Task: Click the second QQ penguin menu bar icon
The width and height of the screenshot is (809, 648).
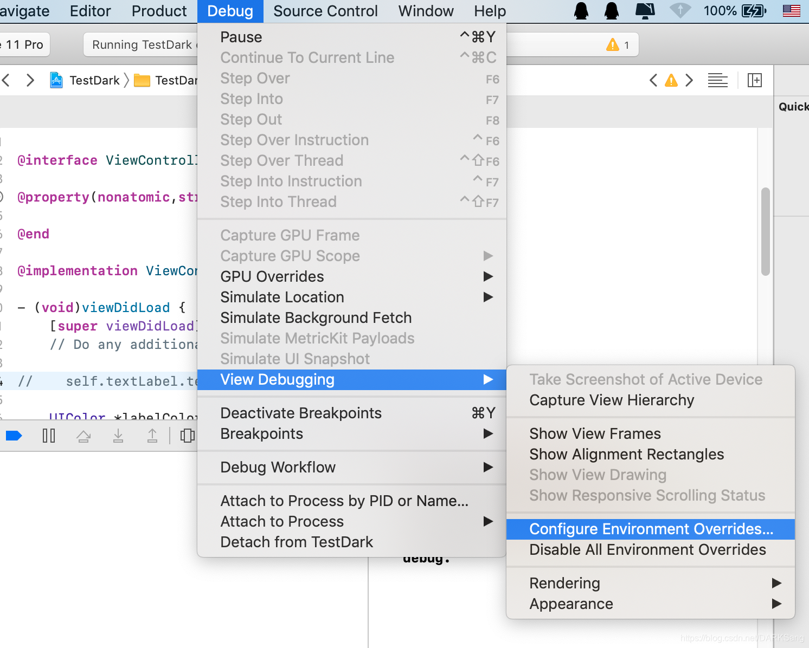Action: point(612,11)
